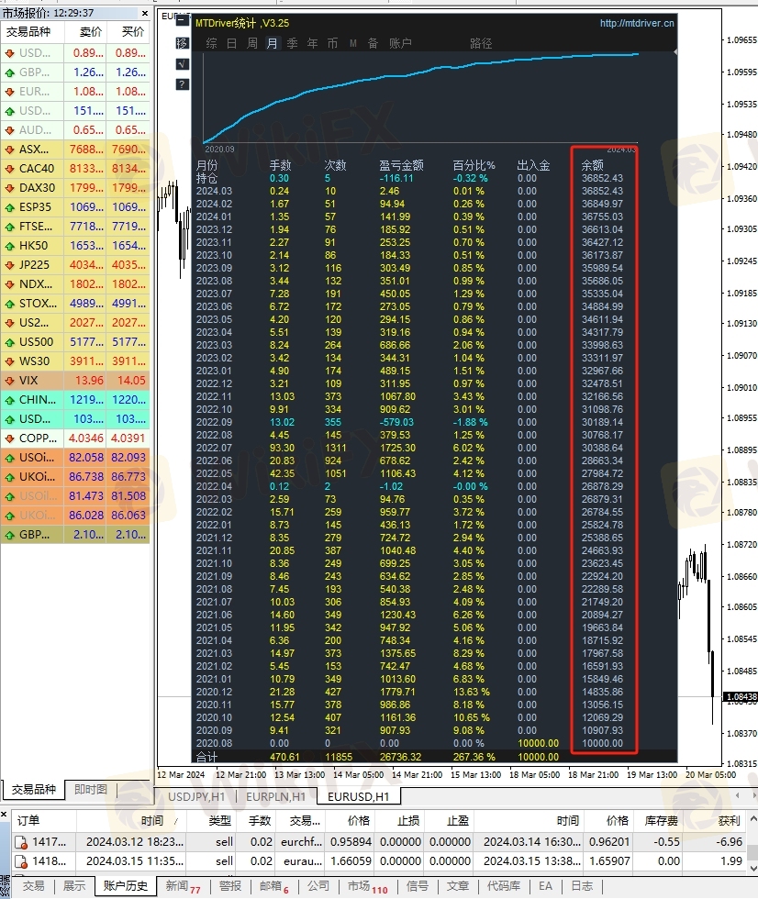Switch statistics to 季 quarterly view
This screenshot has height=899, width=758.
293,44
